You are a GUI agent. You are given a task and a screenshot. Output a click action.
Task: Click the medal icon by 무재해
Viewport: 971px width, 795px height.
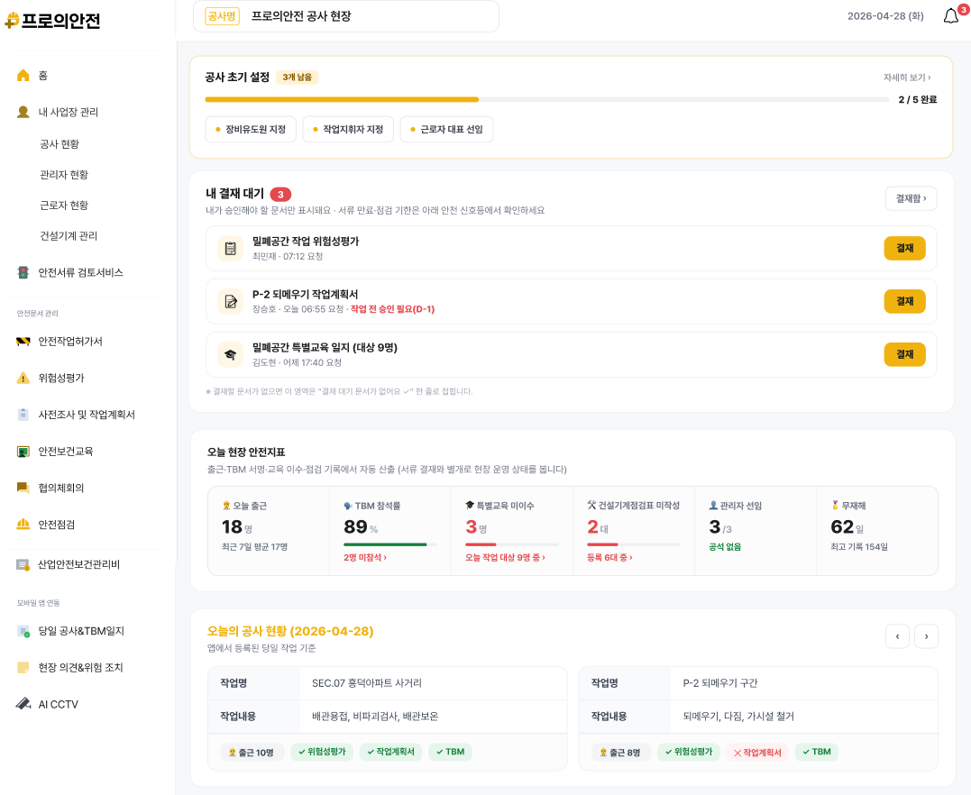click(x=835, y=506)
